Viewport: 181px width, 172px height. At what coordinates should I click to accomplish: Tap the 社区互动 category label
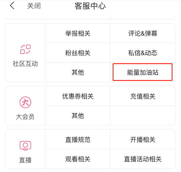[x=25, y=64]
